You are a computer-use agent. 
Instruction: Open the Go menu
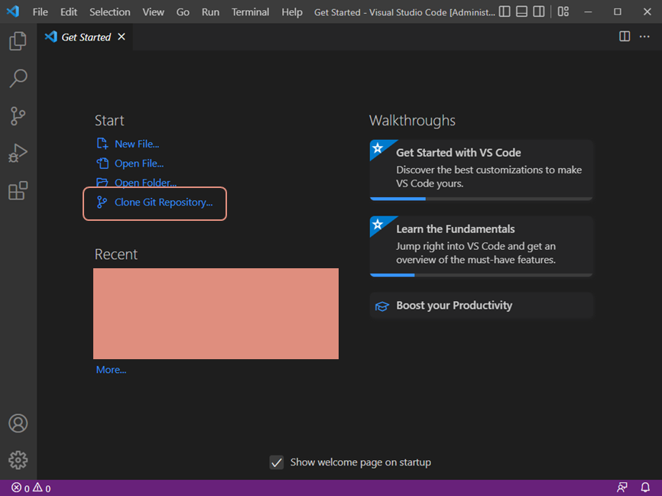183,11
